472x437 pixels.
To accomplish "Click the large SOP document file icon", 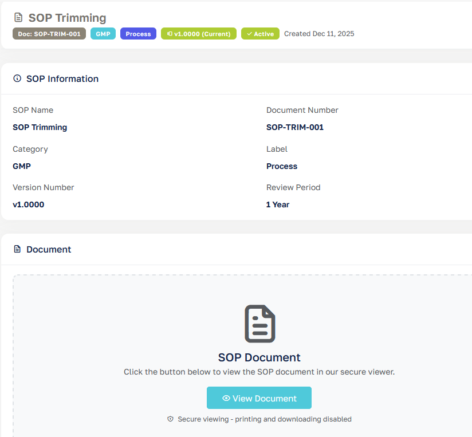I will point(260,324).
